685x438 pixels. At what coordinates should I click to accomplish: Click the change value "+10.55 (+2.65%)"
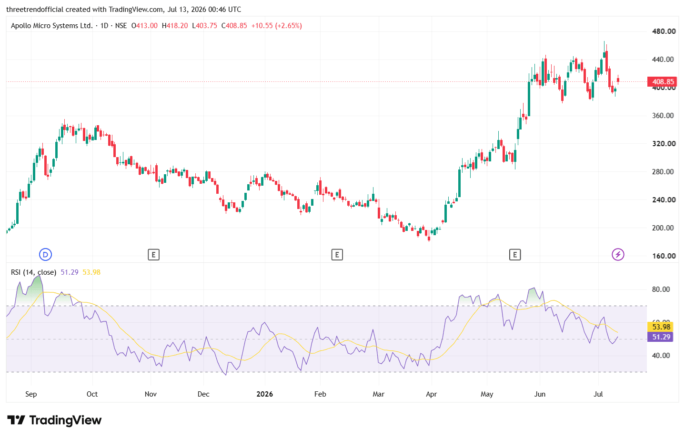tap(277, 26)
